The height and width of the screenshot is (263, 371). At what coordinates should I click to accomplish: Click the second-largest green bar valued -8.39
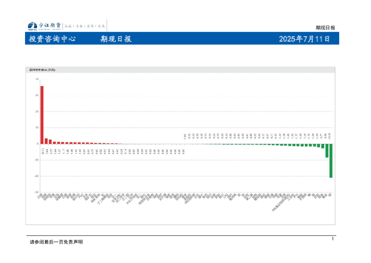(x=326, y=150)
